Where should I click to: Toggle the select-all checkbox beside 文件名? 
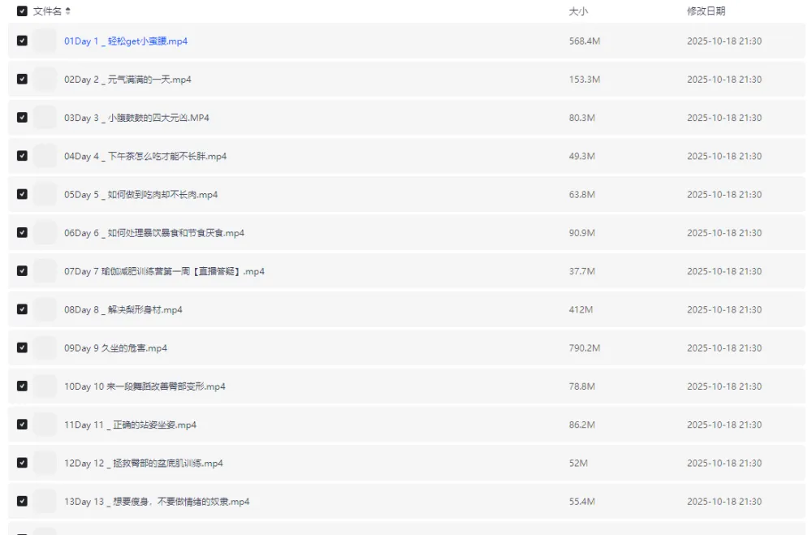(22, 11)
